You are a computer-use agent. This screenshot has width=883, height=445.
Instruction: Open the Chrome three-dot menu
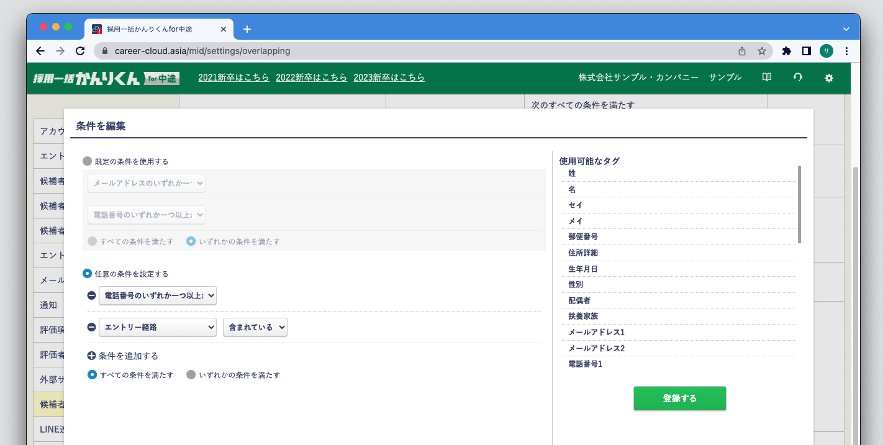point(846,51)
